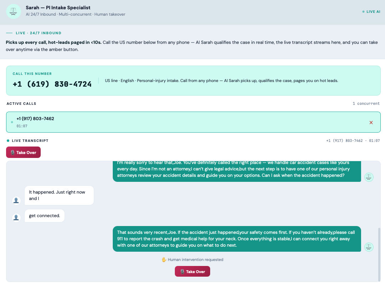Click AI avatar beside 'That sounds very recent' reply

(369, 247)
